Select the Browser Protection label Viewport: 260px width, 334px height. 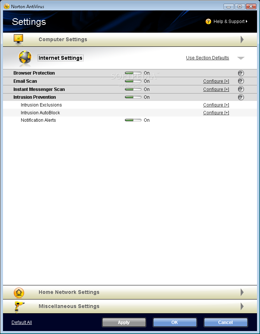pyautogui.click(x=34, y=73)
